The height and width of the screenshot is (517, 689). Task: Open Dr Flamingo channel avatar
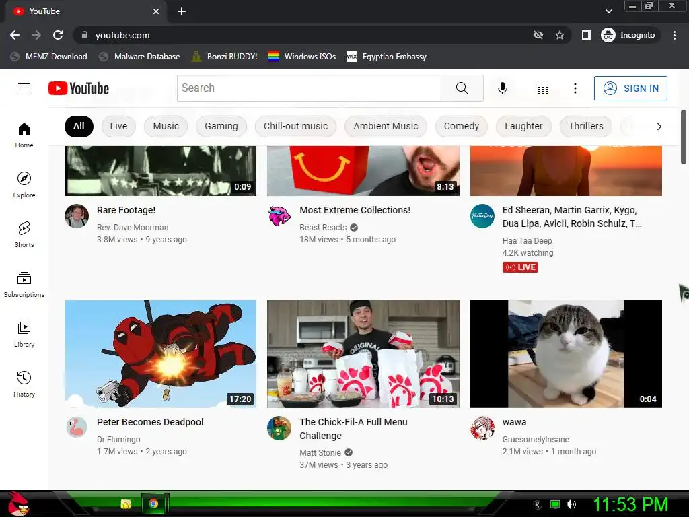click(77, 427)
